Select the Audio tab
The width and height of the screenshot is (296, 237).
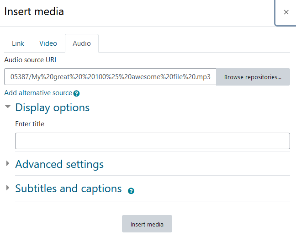coord(82,43)
